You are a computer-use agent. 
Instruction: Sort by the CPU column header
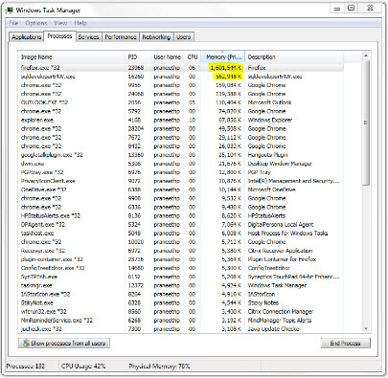[193, 57]
